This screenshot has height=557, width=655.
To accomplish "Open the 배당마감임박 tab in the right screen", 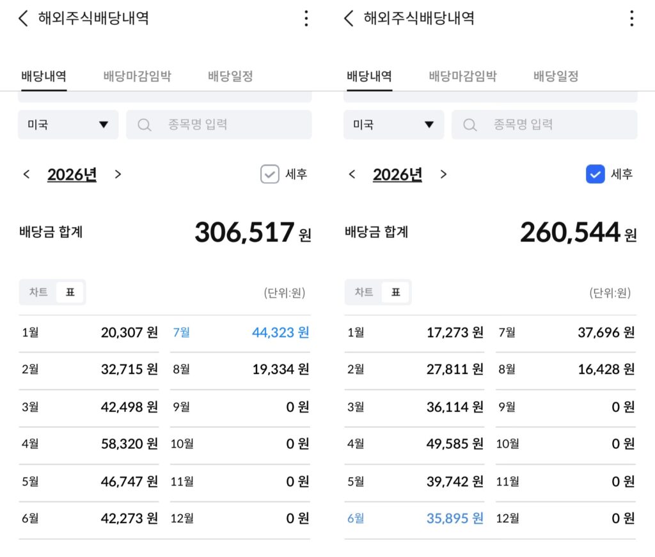I will point(463,76).
